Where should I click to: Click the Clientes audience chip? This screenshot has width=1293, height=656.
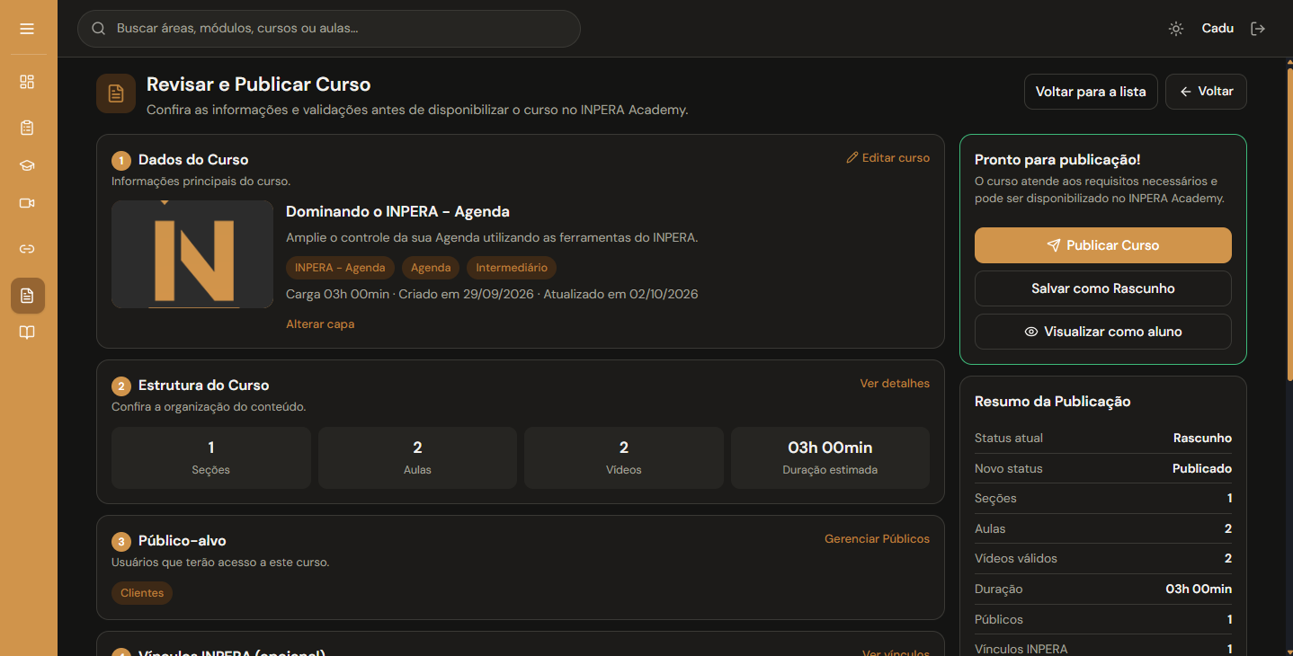click(x=142, y=593)
